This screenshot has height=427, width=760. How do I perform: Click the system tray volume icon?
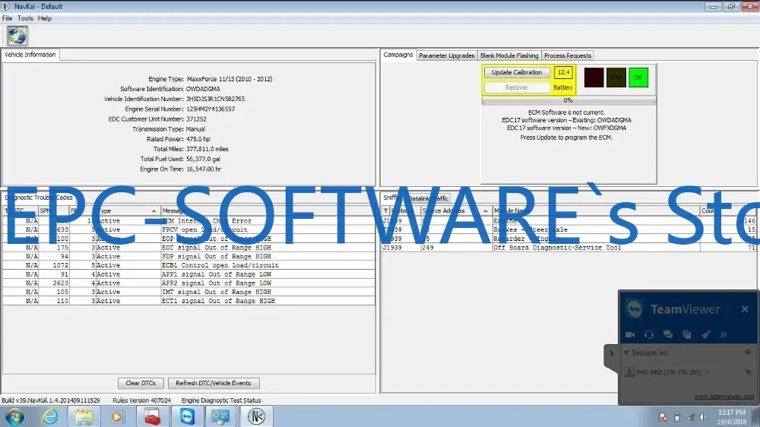click(x=703, y=417)
